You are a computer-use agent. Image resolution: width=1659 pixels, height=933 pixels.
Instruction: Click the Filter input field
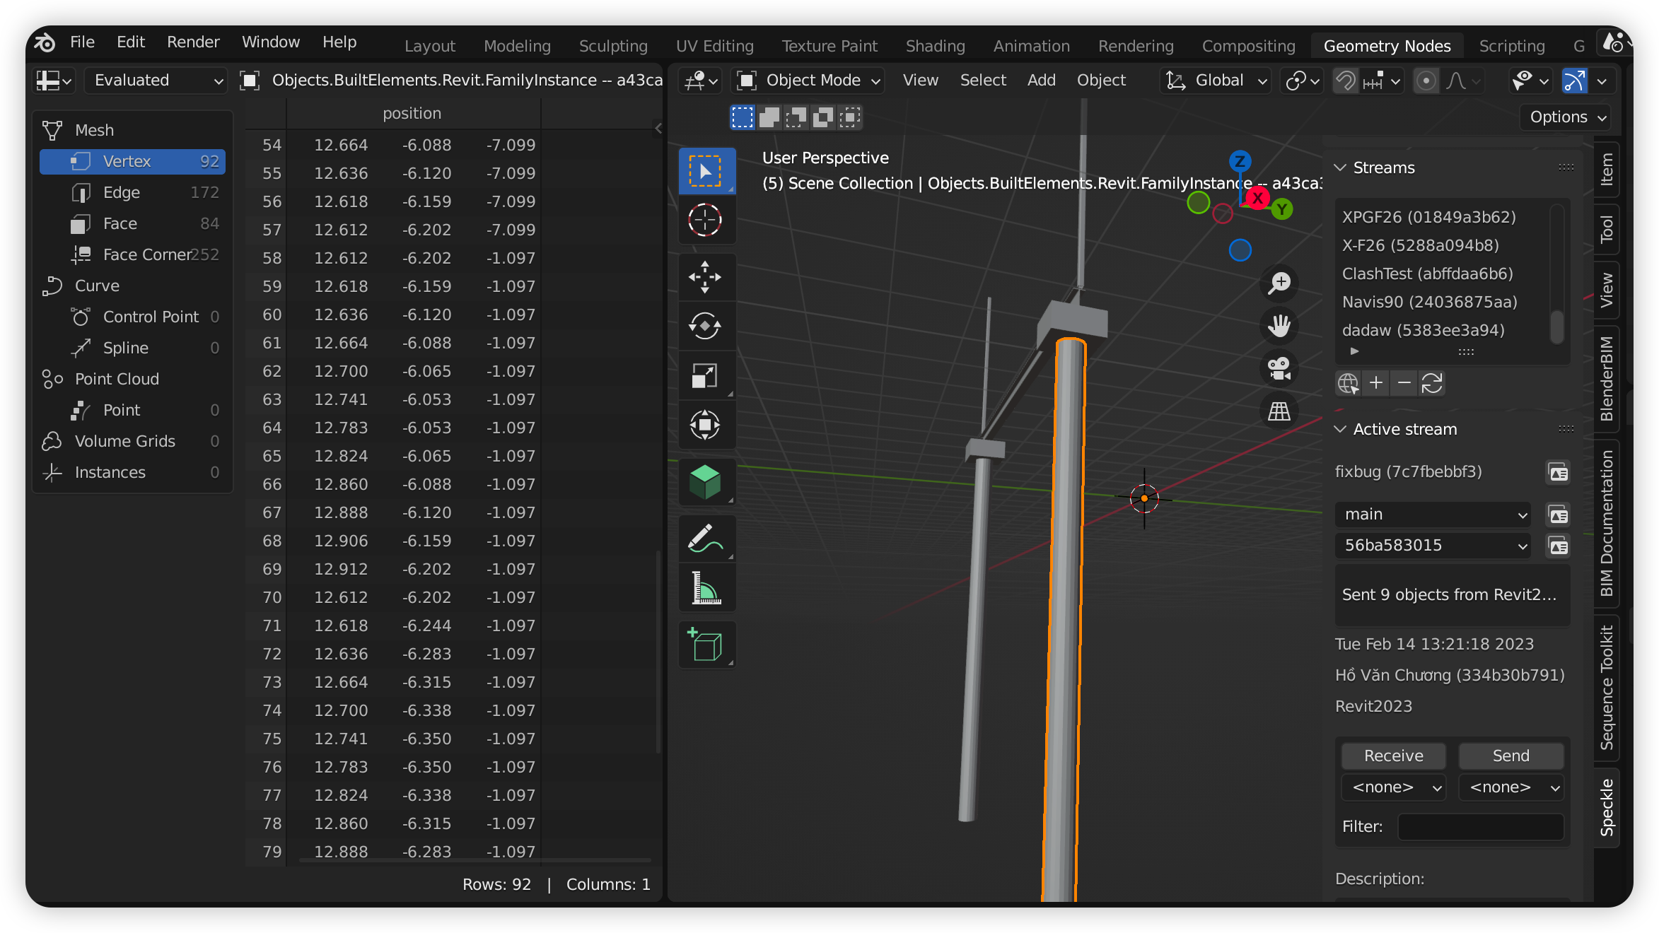[1480, 826]
